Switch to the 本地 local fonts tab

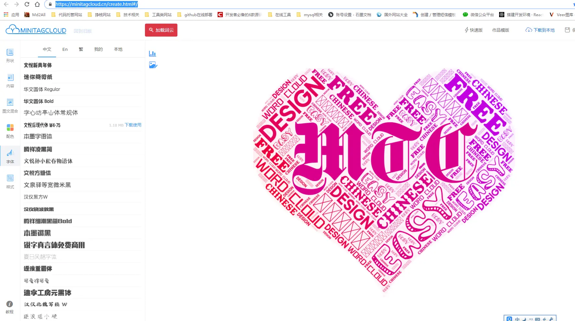pos(118,49)
